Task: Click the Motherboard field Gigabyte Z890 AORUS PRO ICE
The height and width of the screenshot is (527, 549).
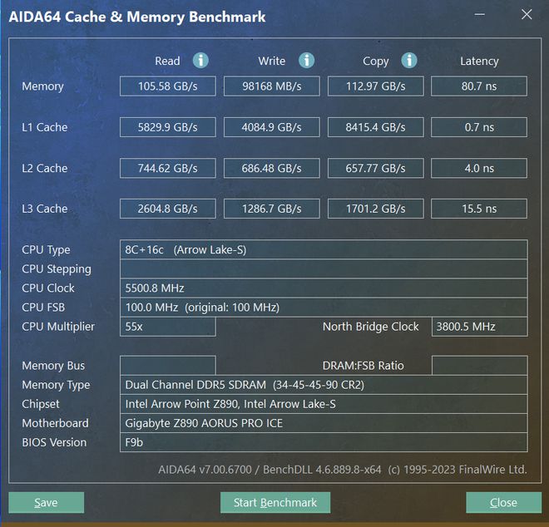Action: point(324,423)
